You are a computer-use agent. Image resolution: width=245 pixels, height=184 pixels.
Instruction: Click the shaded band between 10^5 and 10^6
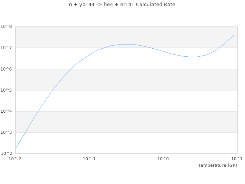point(126,79)
